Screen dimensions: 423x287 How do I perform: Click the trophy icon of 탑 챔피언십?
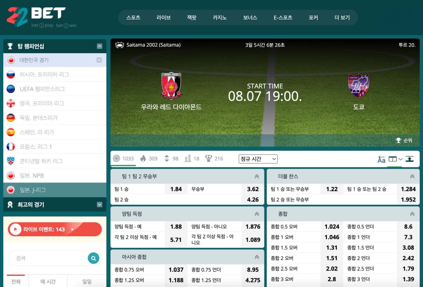[10, 46]
